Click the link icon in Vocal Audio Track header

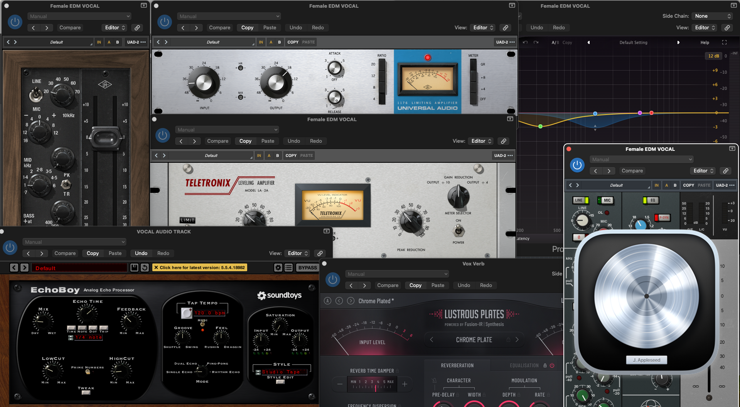320,253
